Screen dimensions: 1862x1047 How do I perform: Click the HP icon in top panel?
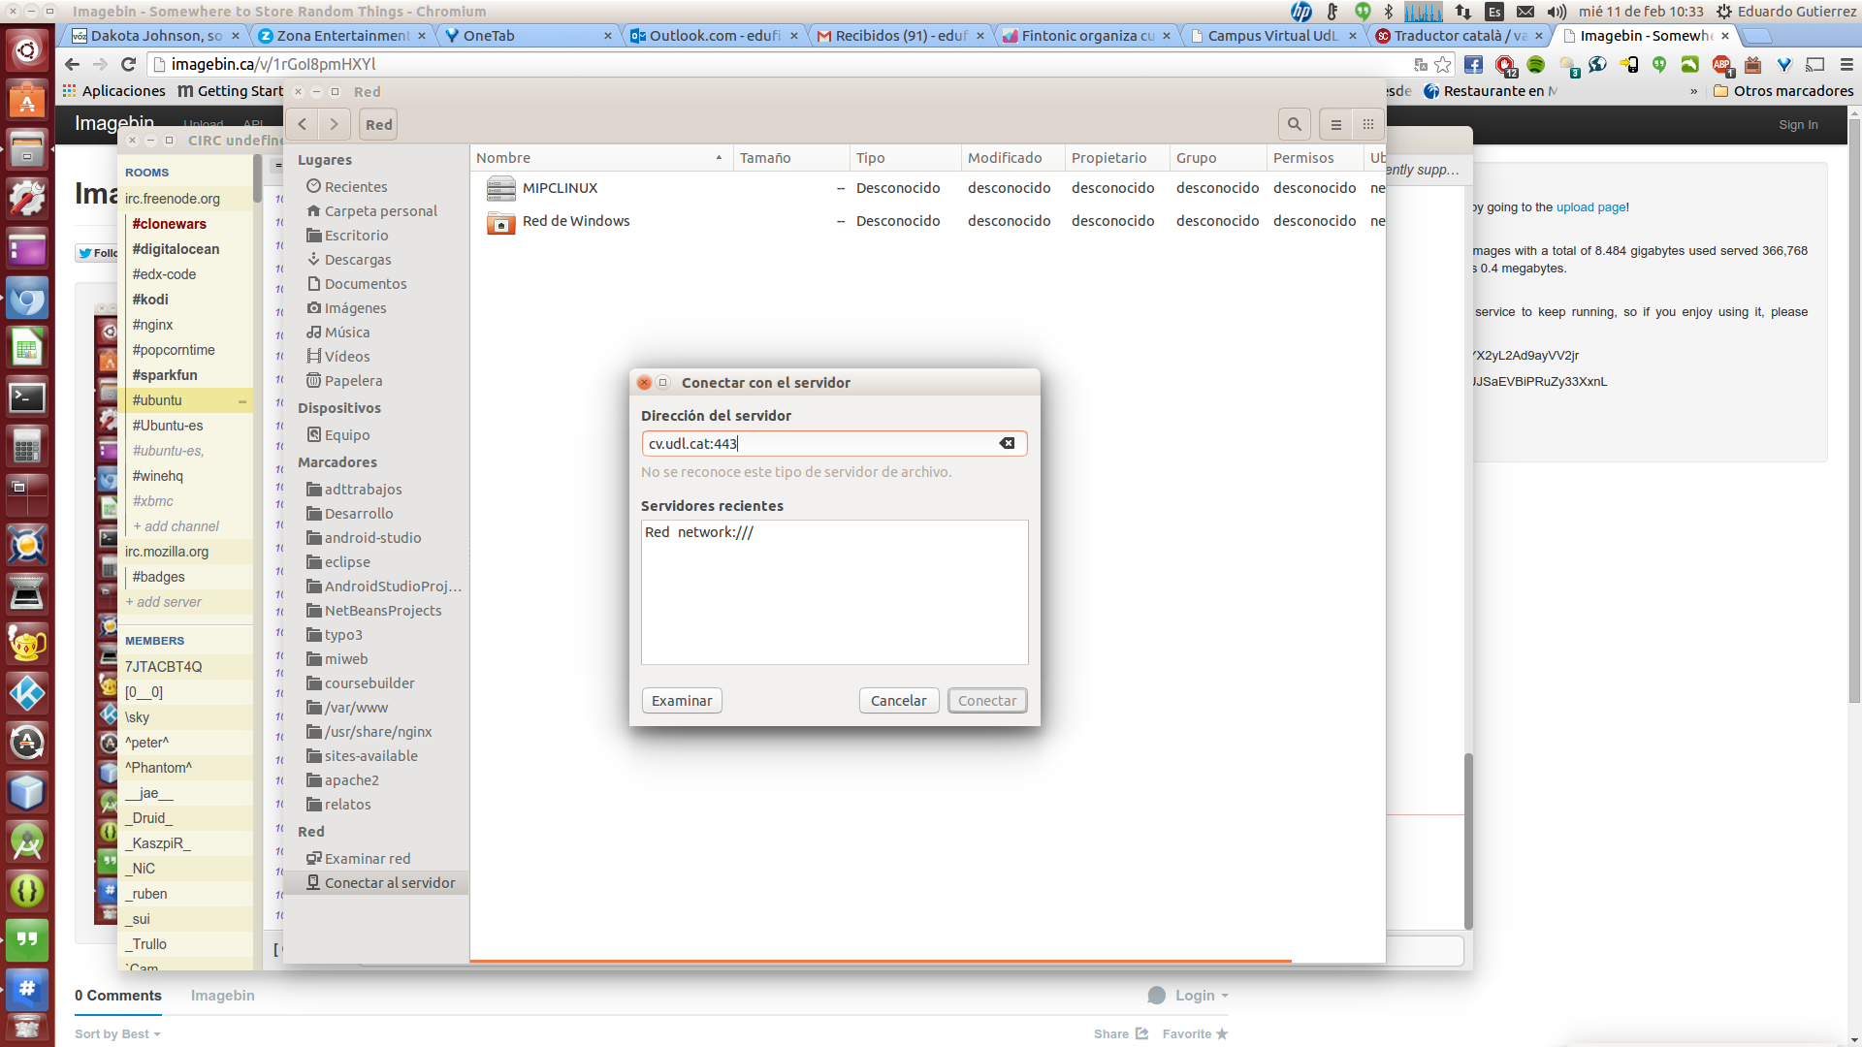pos(1300,12)
